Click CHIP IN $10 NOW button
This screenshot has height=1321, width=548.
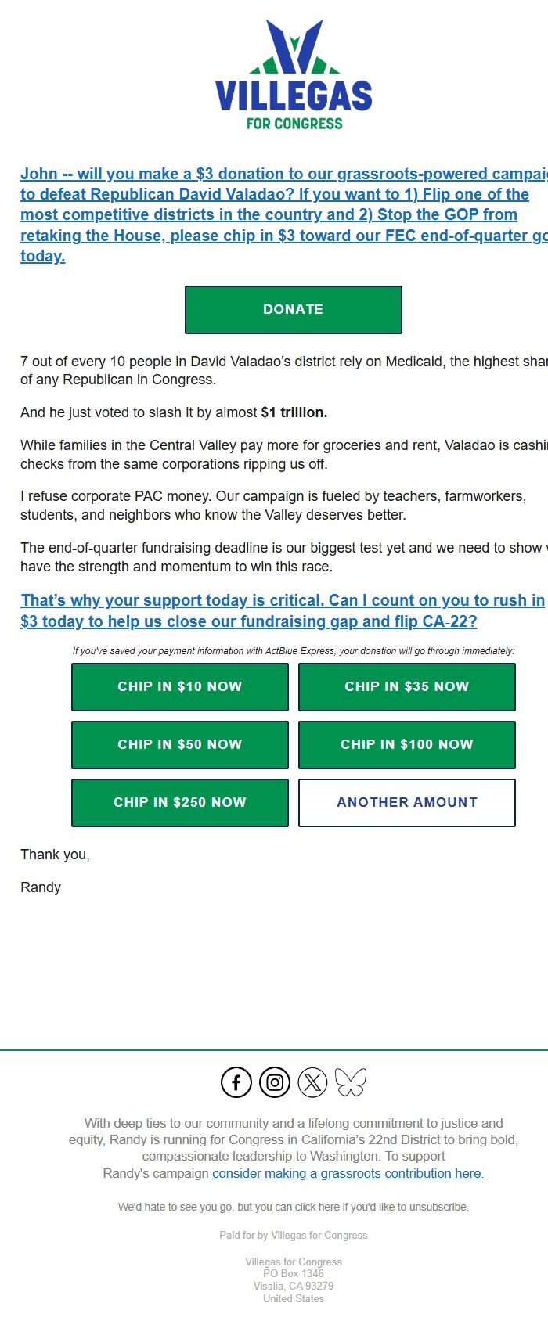(x=180, y=687)
